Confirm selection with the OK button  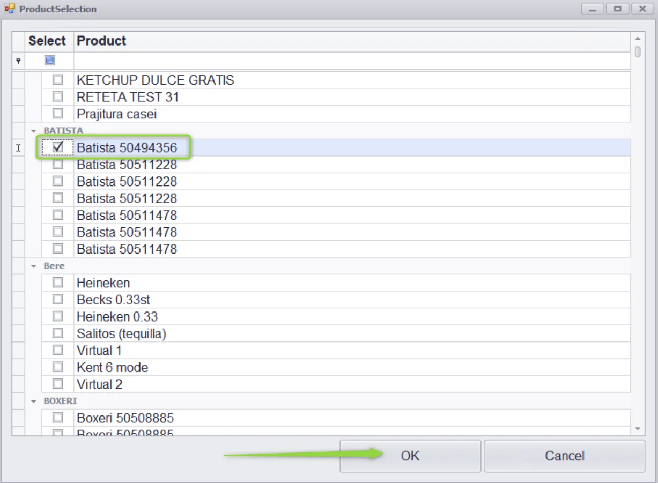[410, 456]
